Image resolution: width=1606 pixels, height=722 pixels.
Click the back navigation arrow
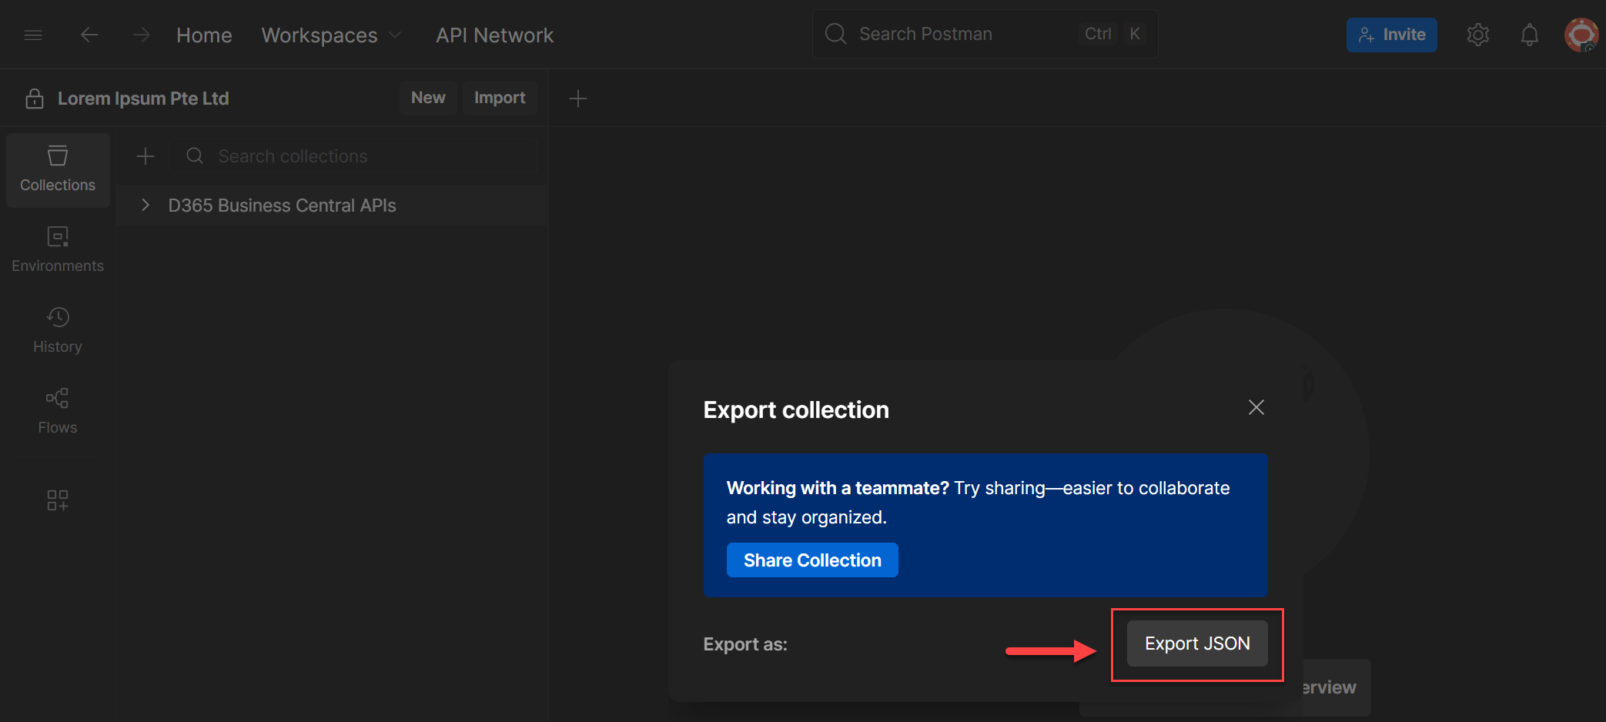coord(89,35)
